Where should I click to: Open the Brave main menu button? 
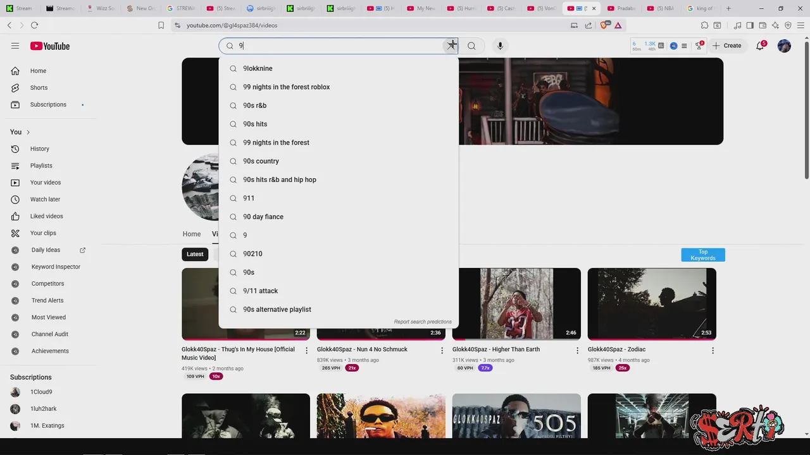click(801, 25)
